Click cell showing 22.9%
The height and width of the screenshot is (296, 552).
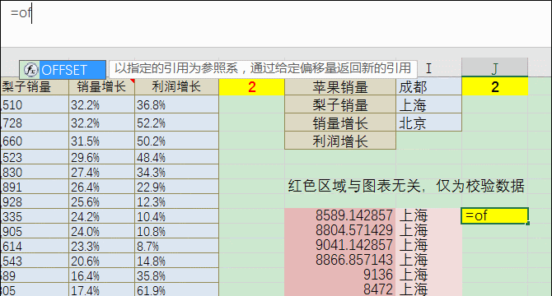[x=177, y=187]
